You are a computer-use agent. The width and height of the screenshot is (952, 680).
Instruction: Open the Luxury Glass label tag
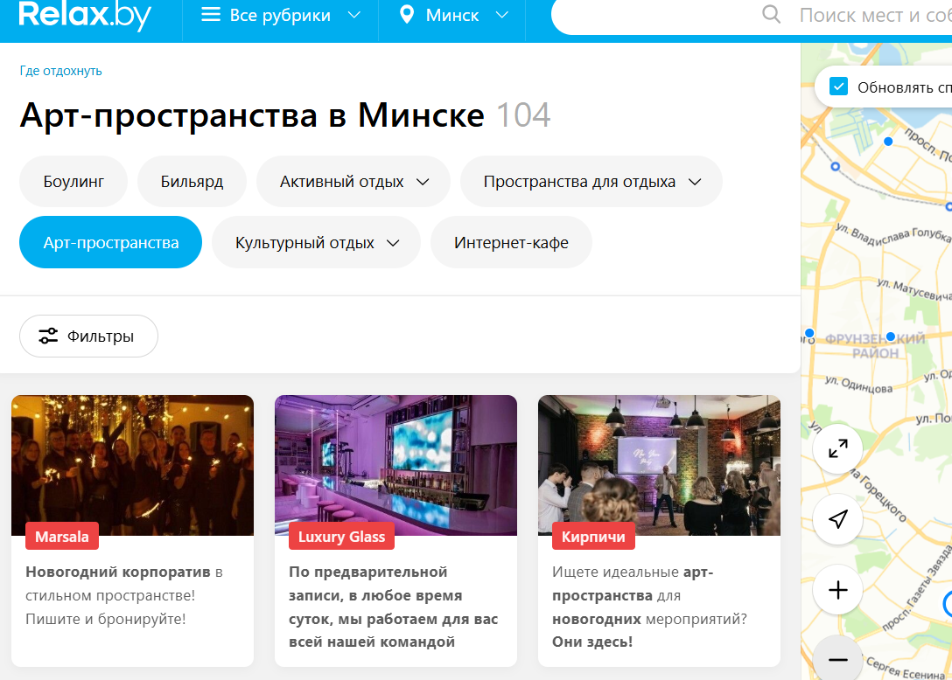pos(341,537)
